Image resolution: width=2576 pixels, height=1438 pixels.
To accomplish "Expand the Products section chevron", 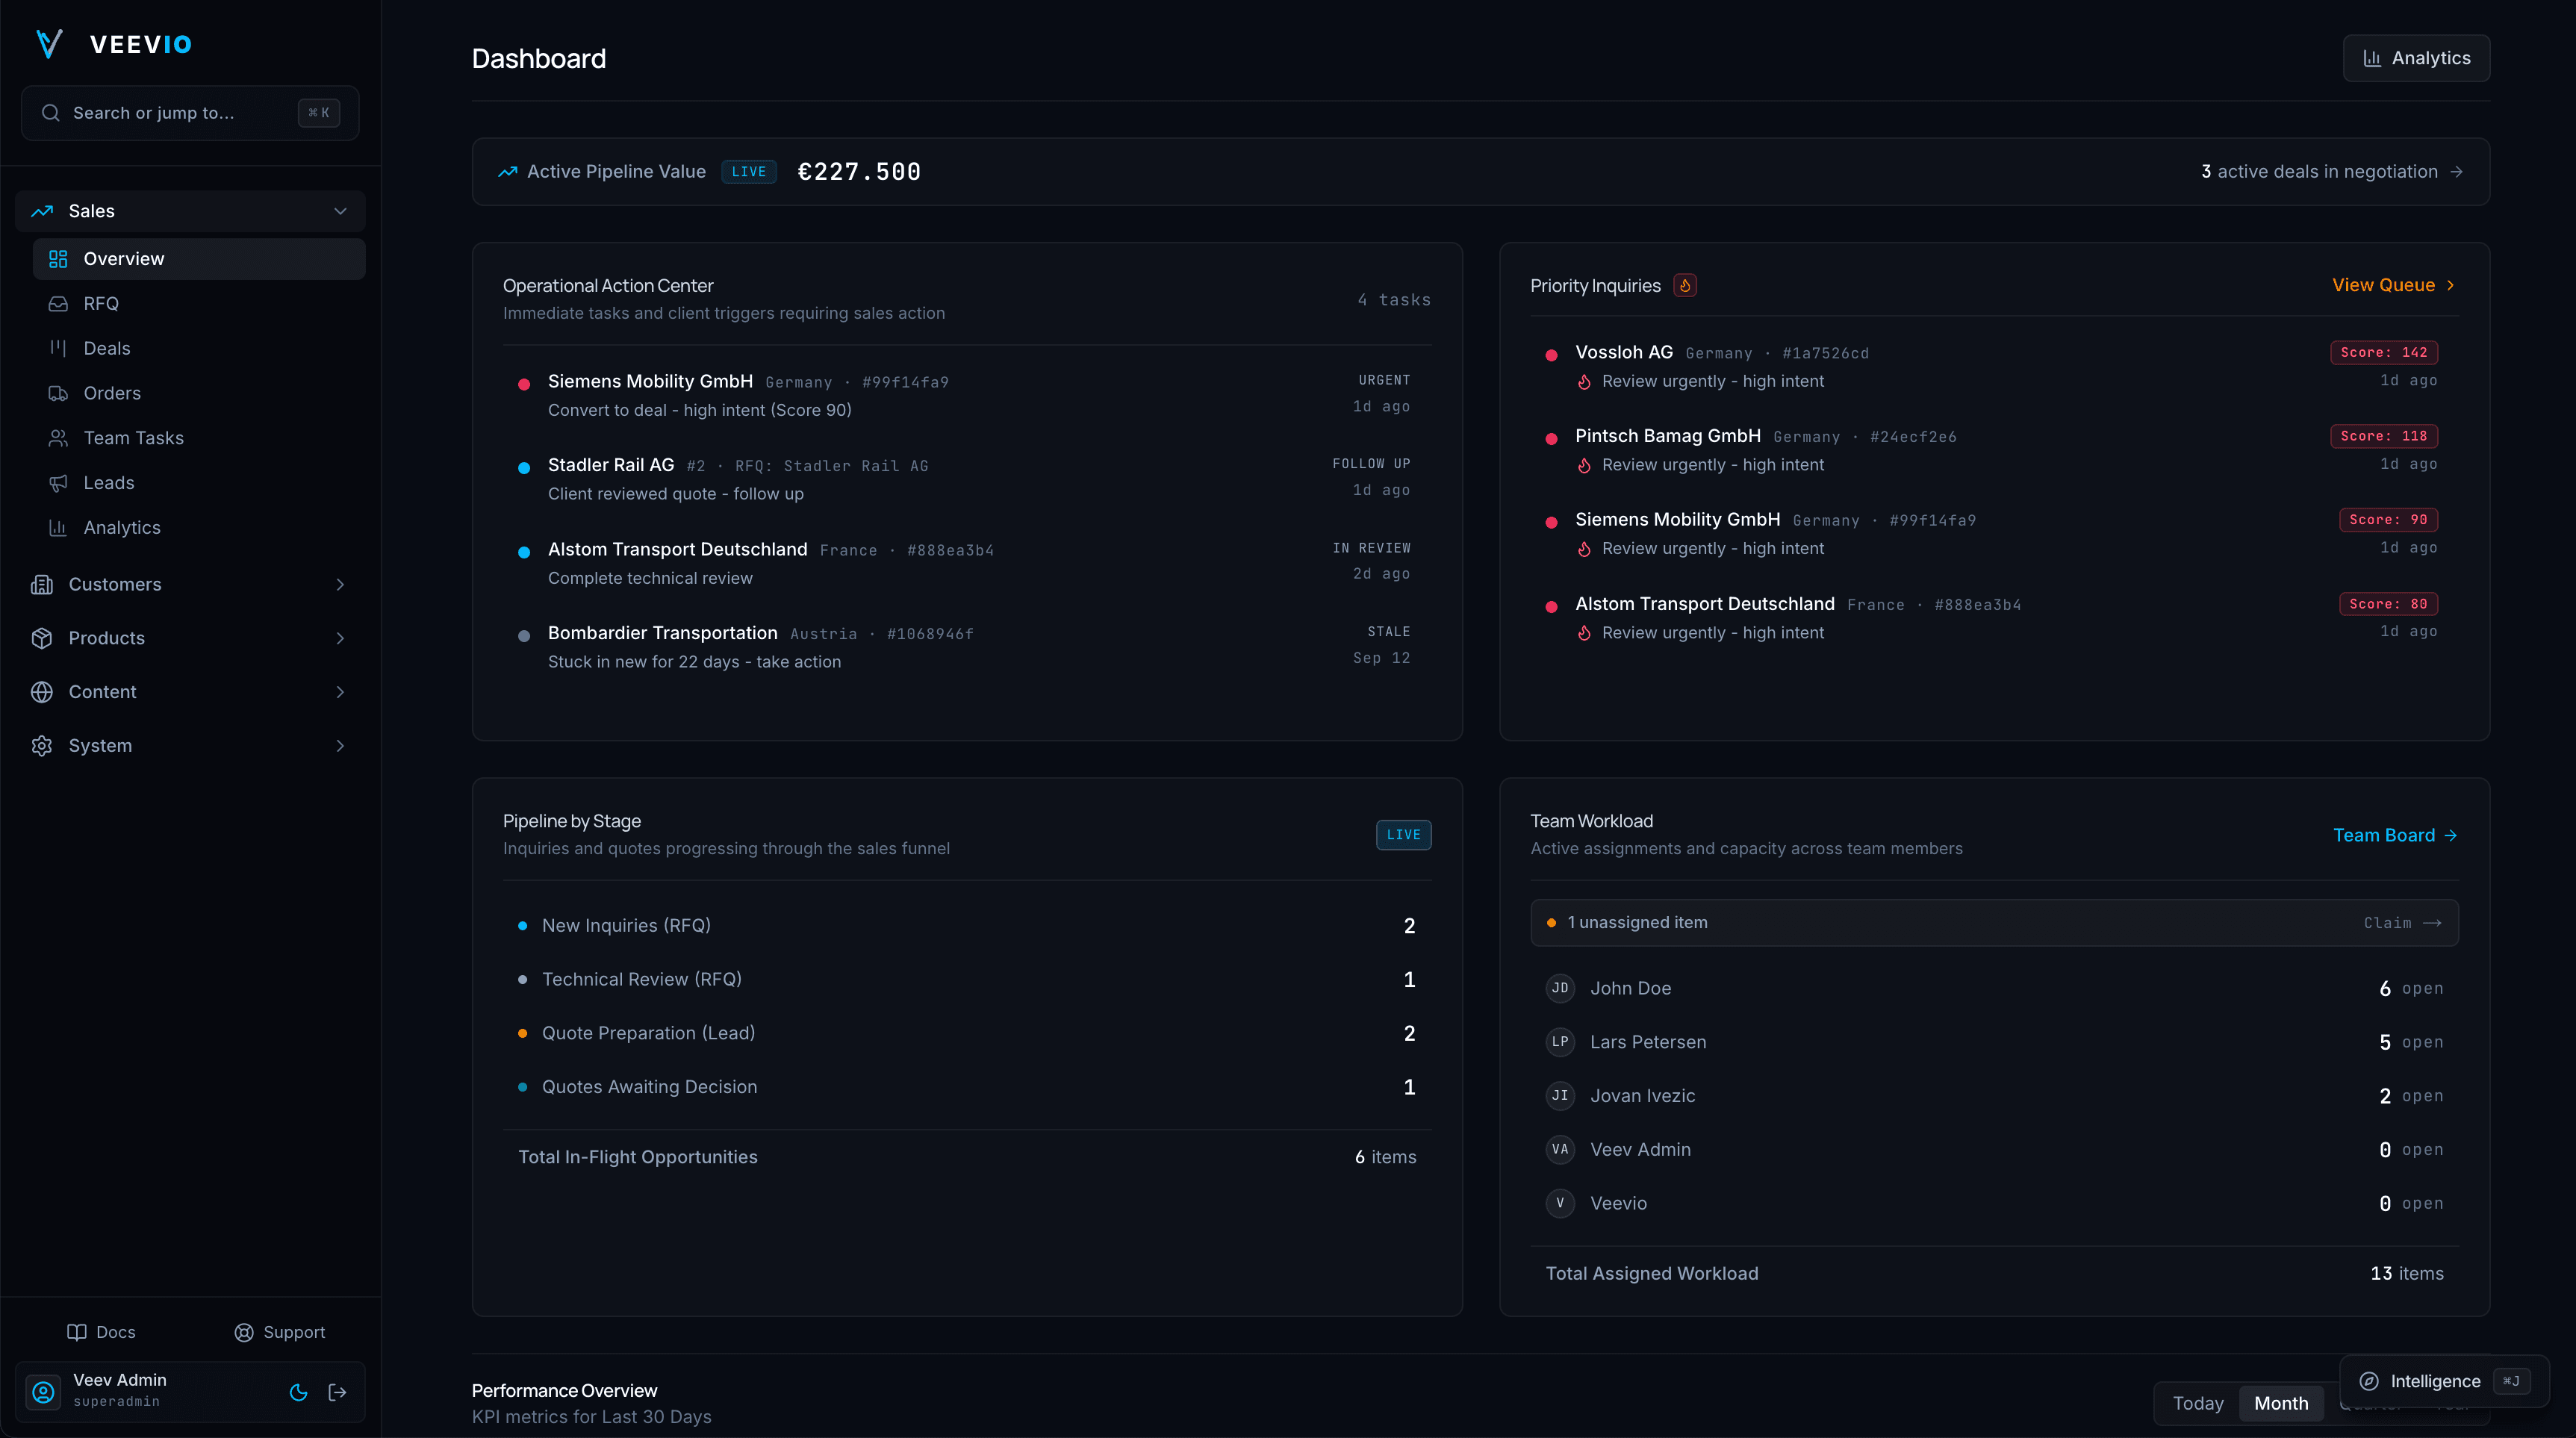I will [340, 638].
